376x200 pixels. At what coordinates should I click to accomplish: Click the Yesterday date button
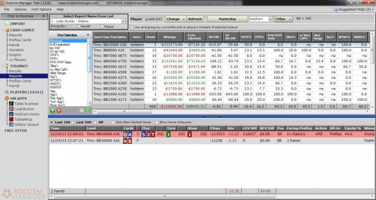click(227, 19)
